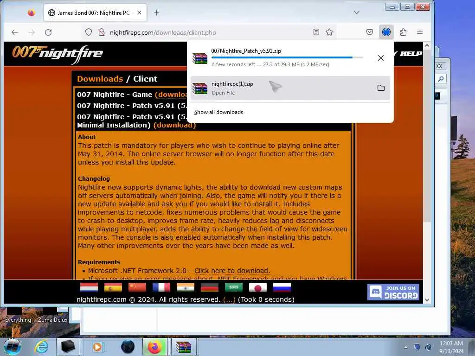Click the patch download progress bar

coord(287,57)
